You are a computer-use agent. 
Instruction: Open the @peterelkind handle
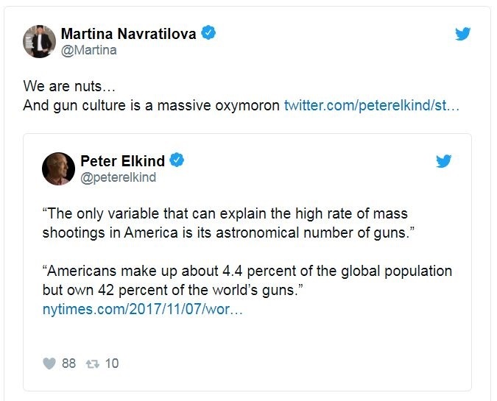coord(118,177)
